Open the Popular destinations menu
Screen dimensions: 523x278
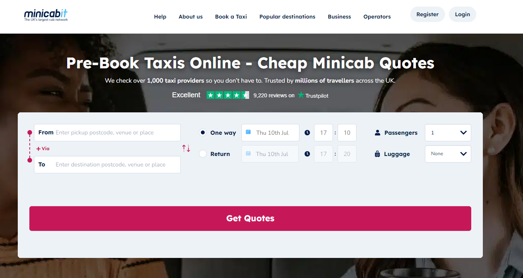coord(287,17)
